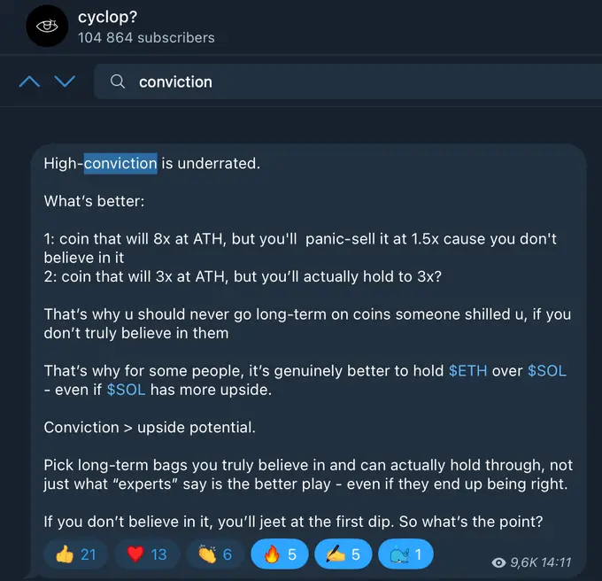Click the 9,6K view count
The width and height of the screenshot is (602, 581).
point(525,562)
